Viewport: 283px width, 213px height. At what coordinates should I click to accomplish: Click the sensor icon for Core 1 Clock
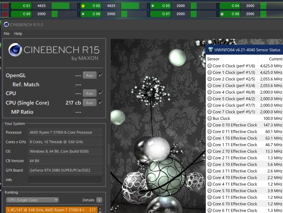pos(209,72)
